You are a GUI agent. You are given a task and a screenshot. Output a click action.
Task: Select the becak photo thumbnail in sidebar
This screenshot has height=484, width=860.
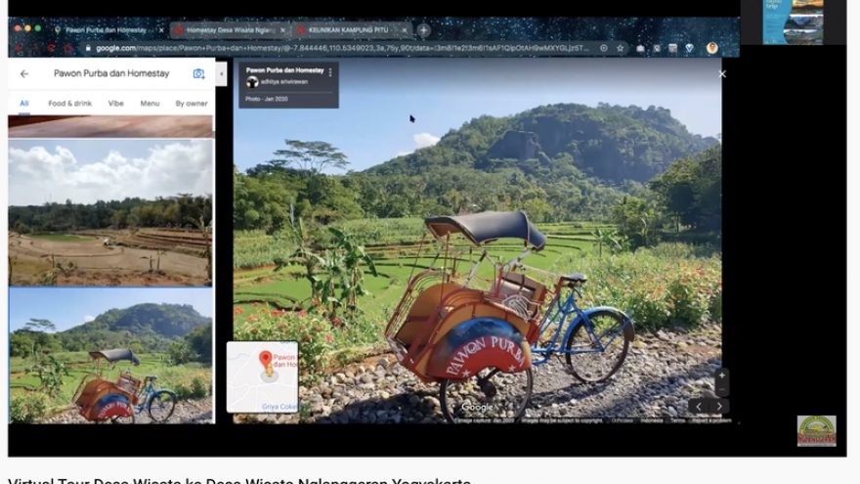(110, 356)
